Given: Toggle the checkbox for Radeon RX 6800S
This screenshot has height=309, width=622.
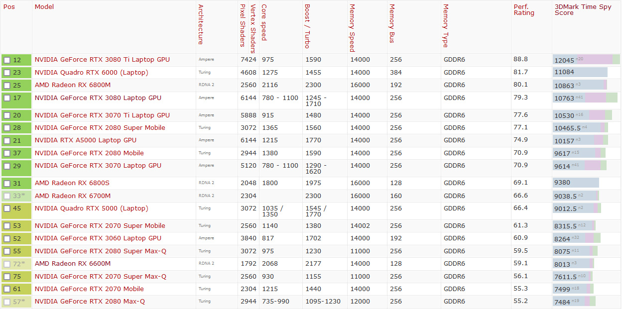Looking at the screenshot, I should (7, 183).
